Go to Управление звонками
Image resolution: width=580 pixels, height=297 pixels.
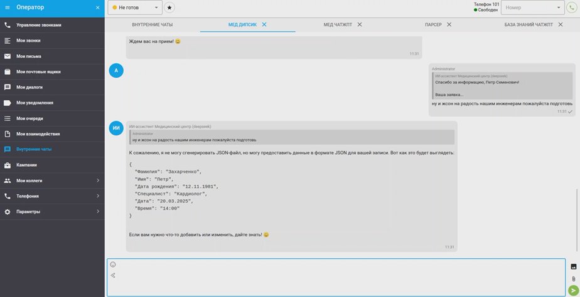click(39, 25)
